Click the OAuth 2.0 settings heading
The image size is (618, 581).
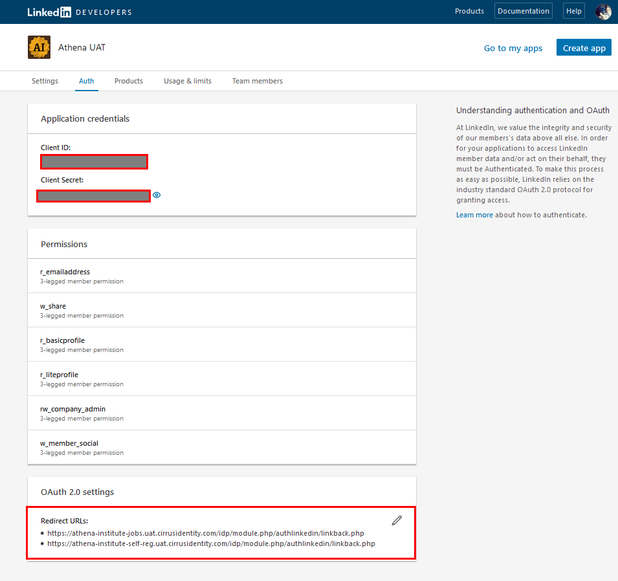point(77,492)
